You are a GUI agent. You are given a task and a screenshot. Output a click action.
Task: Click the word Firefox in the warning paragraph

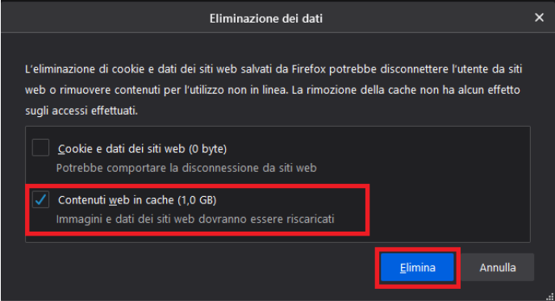[309, 69]
